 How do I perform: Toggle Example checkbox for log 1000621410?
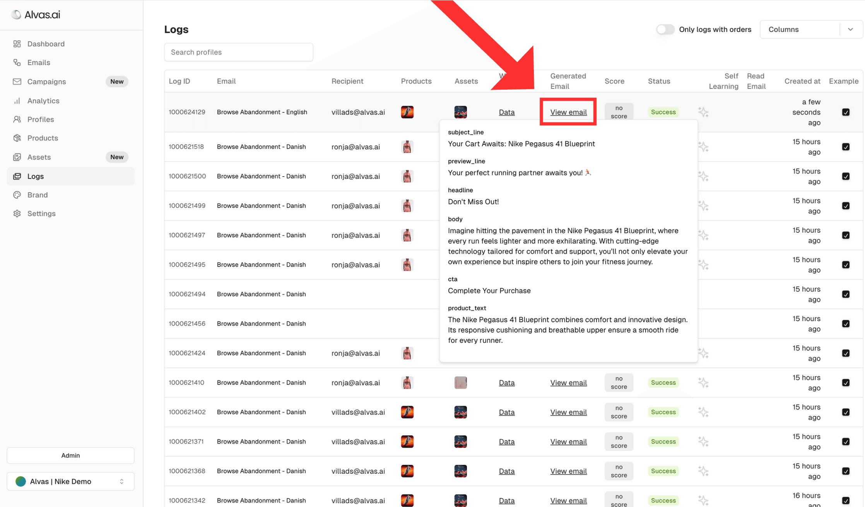click(846, 383)
